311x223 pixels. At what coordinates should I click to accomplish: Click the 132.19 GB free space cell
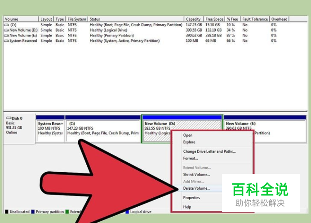[213, 30]
